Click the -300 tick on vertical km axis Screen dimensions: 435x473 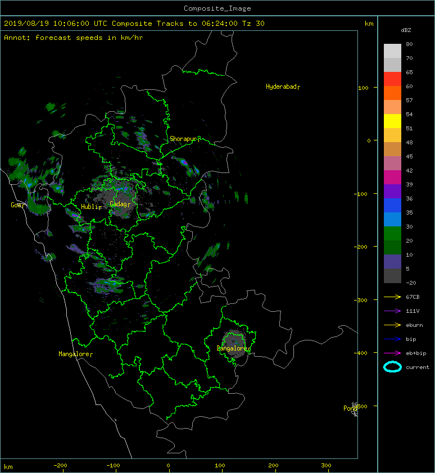[361, 301]
